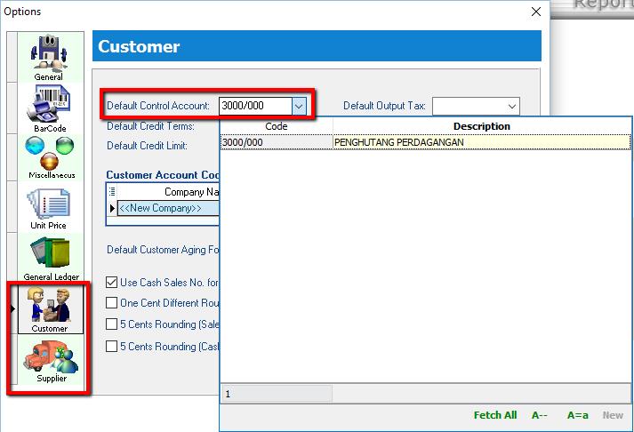Select the BarCode options icon
Image resolution: width=634 pixels, height=432 pixels.
point(50,108)
